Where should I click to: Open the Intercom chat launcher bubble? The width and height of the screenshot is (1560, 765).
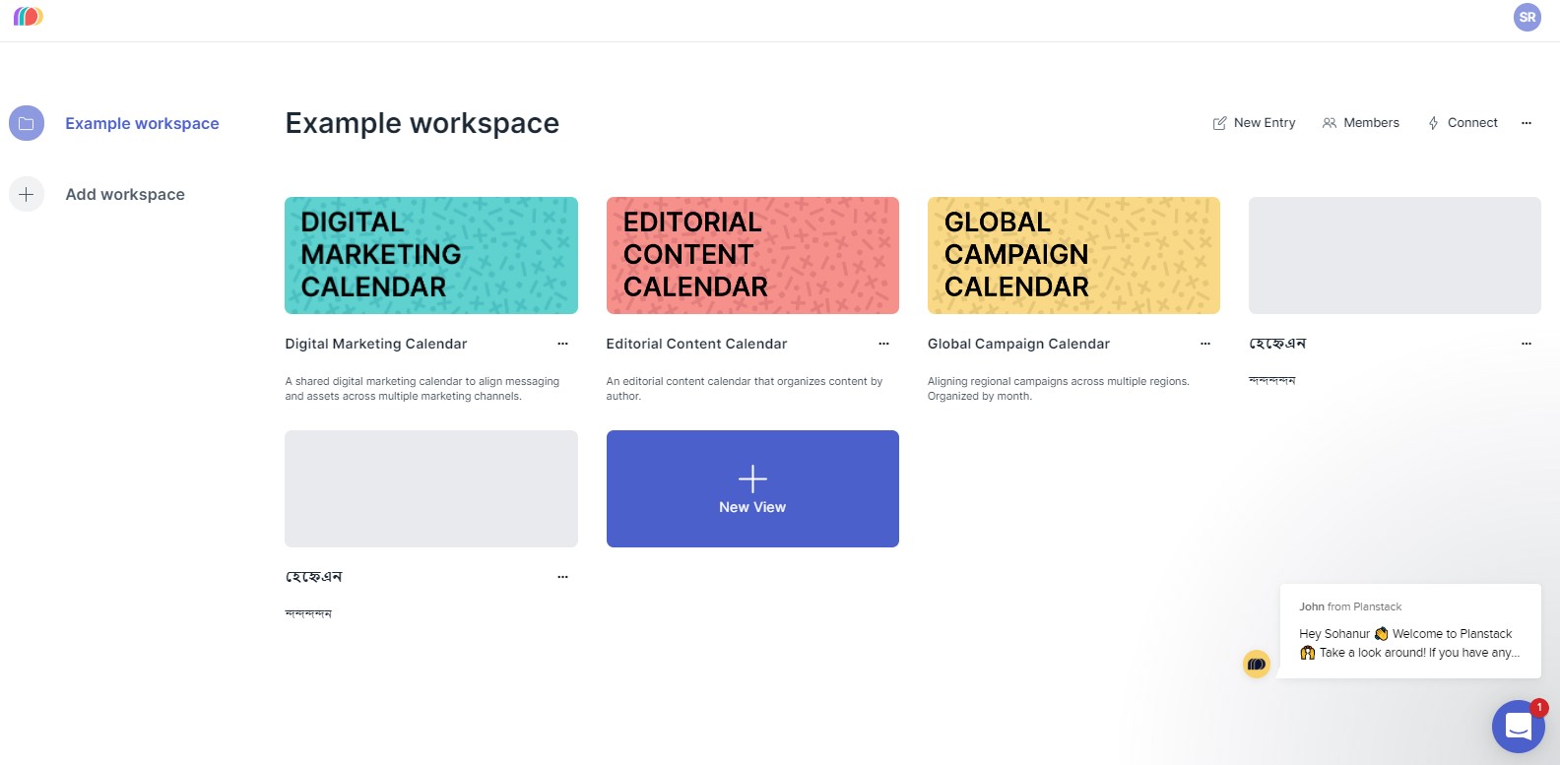tap(1519, 727)
